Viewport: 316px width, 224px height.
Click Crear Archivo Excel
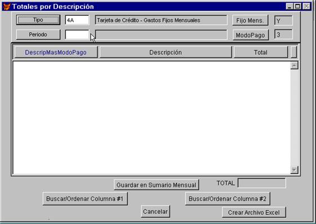tap(254, 212)
